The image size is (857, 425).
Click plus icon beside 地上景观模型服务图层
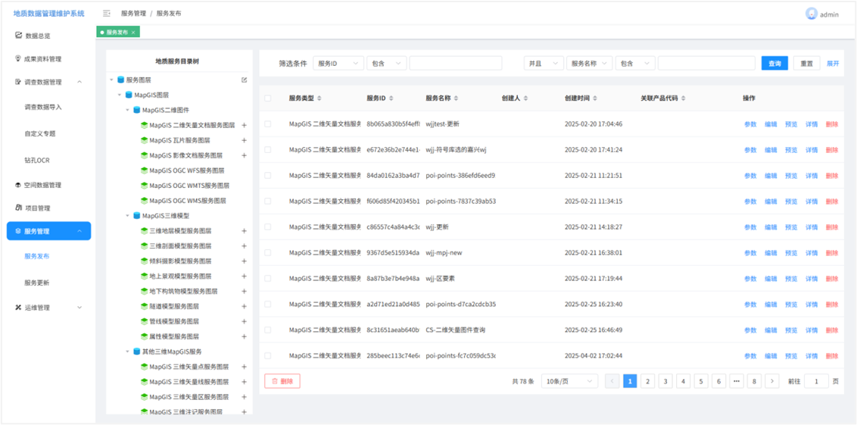(x=245, y=277)
